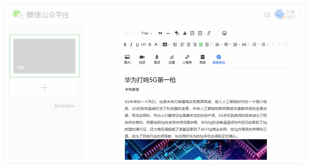Align text to the right
The image size is (310, 167).
point(195,44)
